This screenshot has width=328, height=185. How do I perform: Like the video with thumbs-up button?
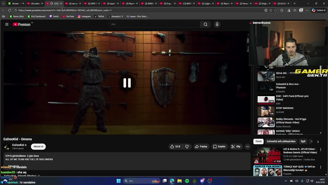[175, 146]
